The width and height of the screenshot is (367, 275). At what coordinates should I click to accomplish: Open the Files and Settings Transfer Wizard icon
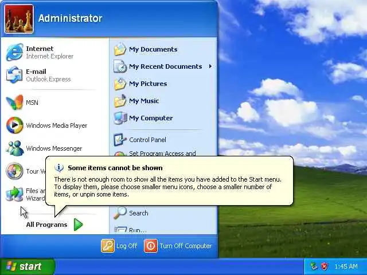click(x=14, y=194)
